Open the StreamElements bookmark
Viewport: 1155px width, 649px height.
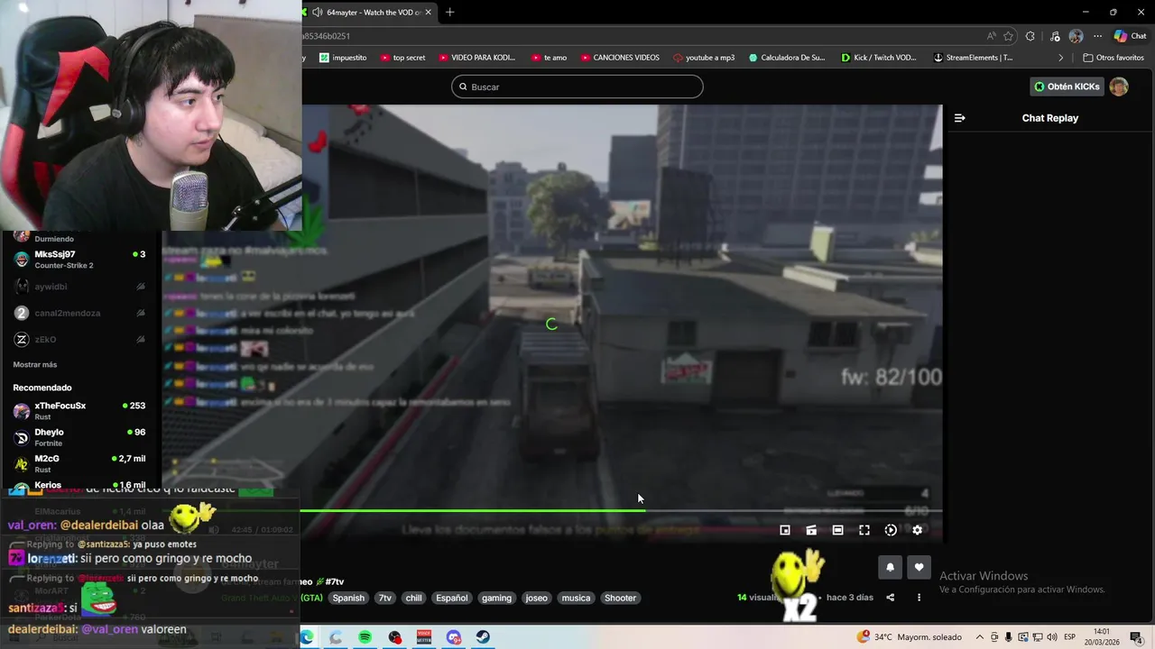tap(973, 58)
